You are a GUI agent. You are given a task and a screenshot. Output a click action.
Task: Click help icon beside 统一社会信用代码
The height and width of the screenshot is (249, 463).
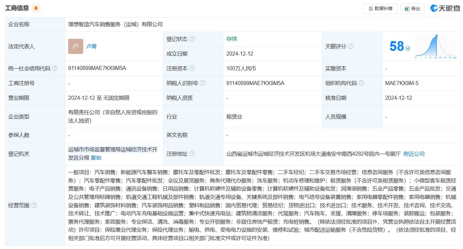pos(55,68)
